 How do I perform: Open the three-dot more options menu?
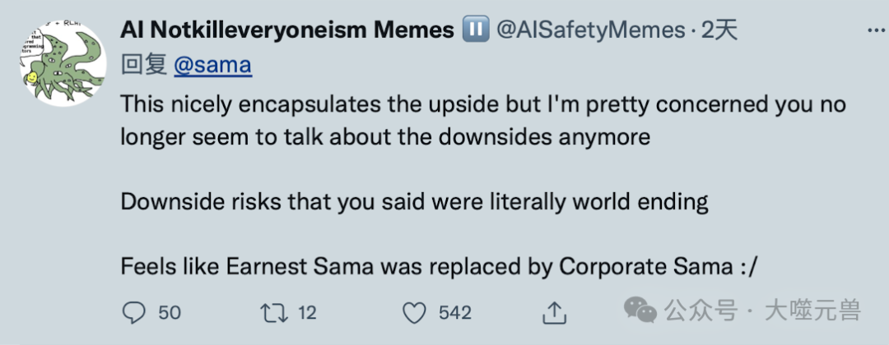point(876,30)
